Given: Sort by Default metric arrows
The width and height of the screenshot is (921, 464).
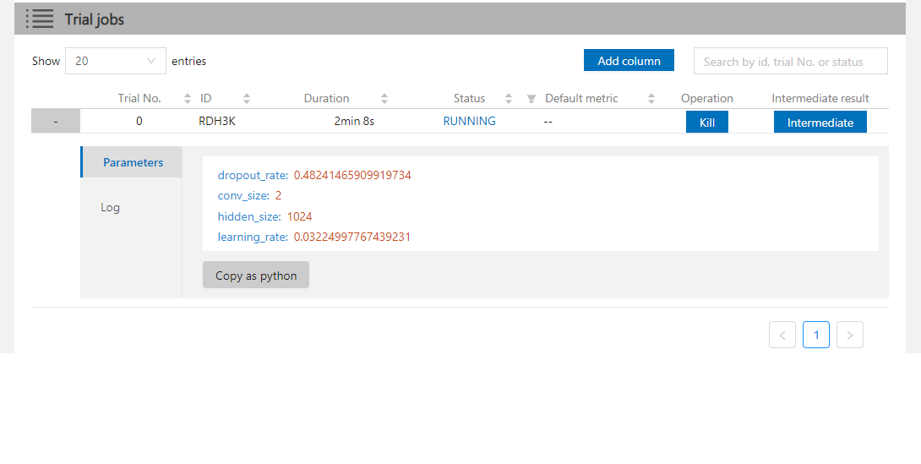Looking at the screenshot, I should 651,99.
